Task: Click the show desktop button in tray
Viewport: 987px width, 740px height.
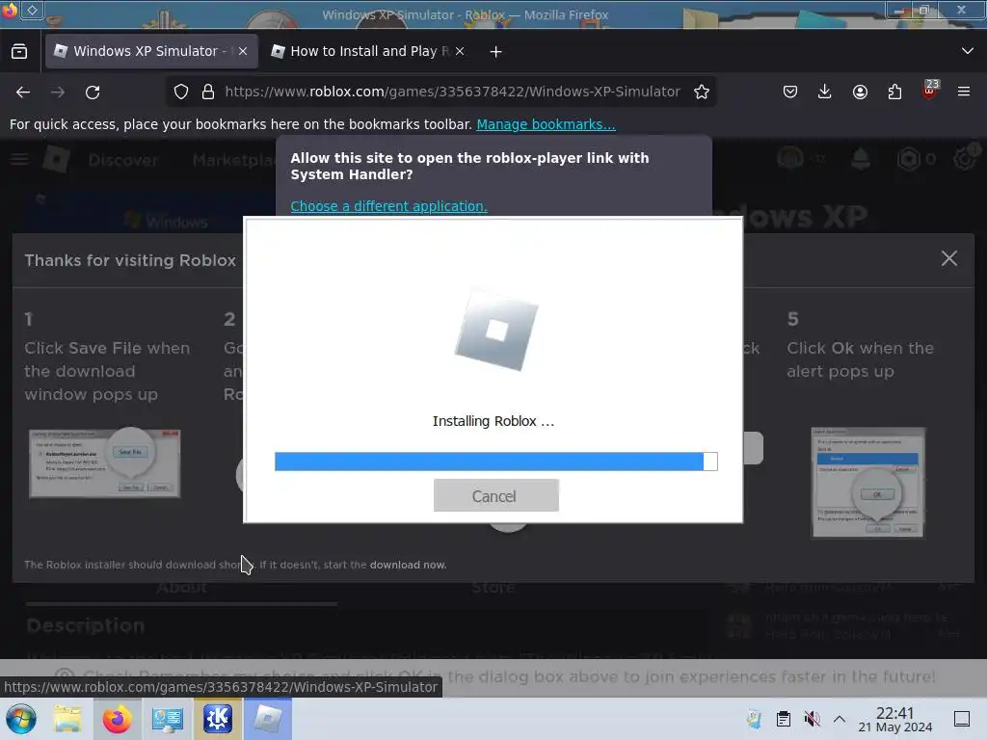Action: (x=962, y=719)
